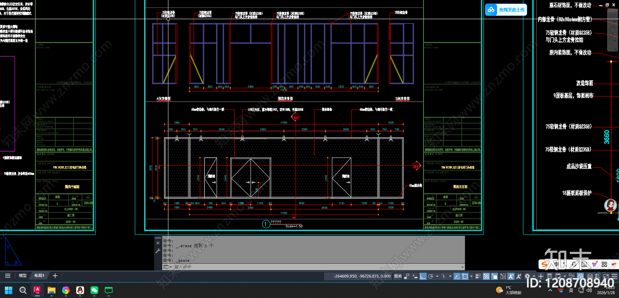Add a new layout with plus button

55,276
